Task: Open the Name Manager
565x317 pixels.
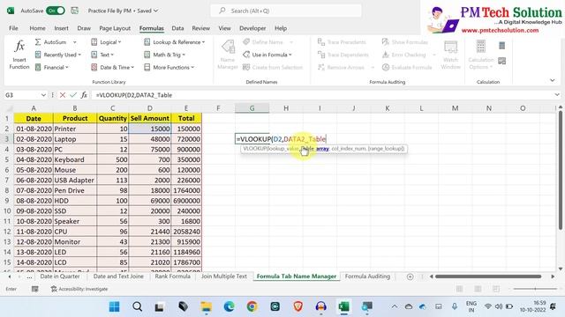Action: pos(228,55)
